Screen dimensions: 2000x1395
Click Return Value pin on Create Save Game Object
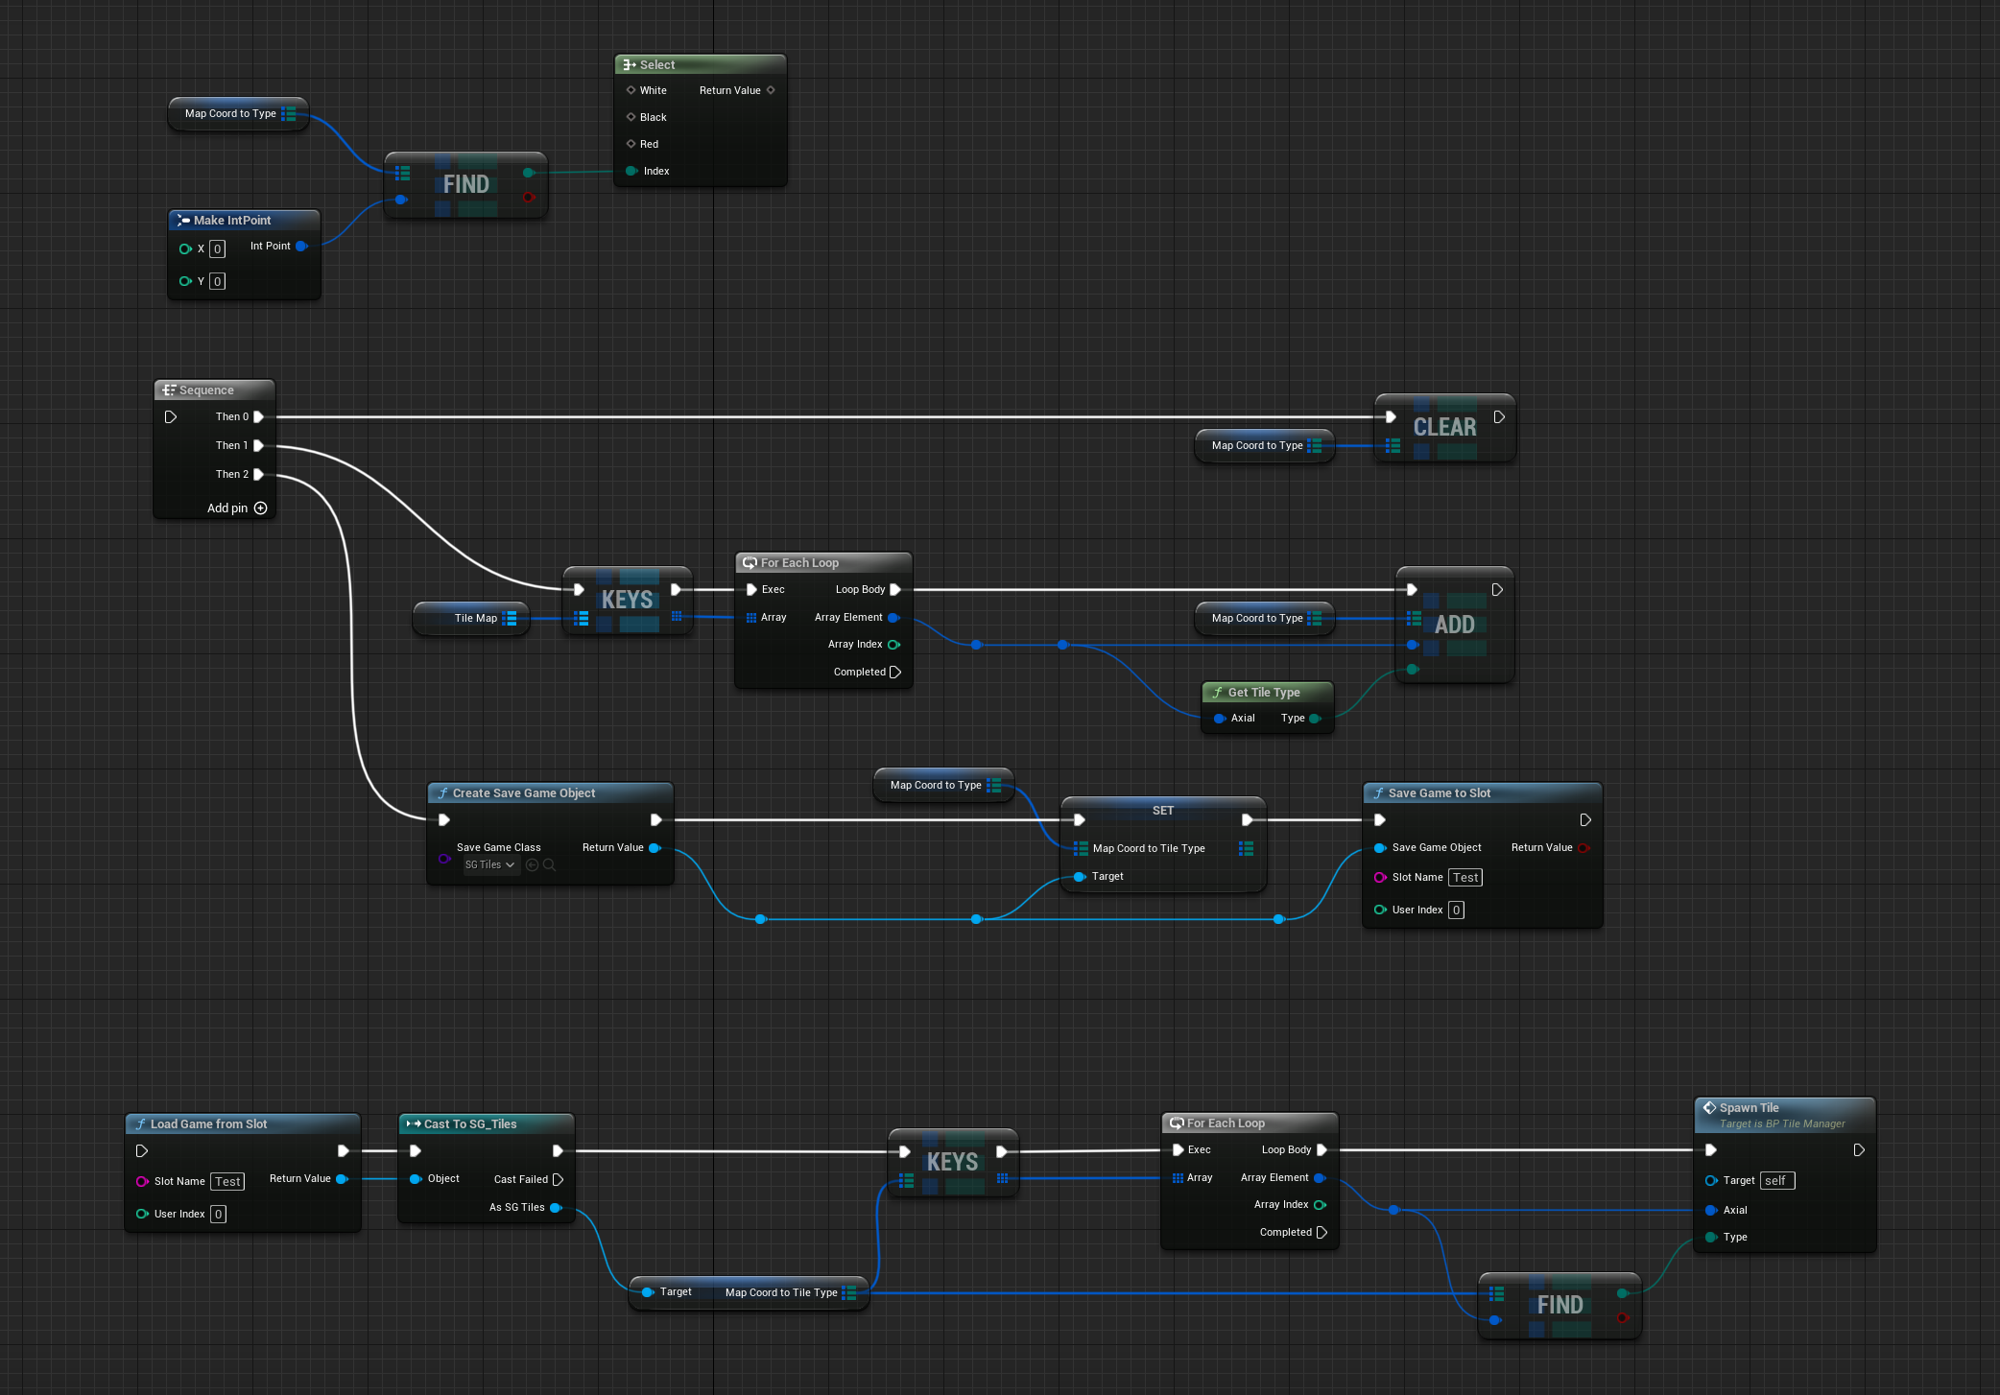(655, 847)
